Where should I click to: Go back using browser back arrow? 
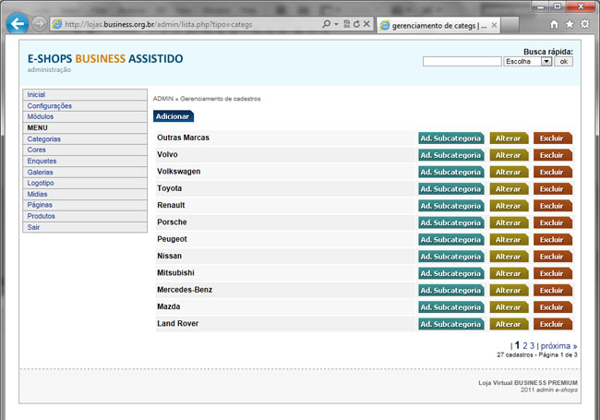click(18, 24)
